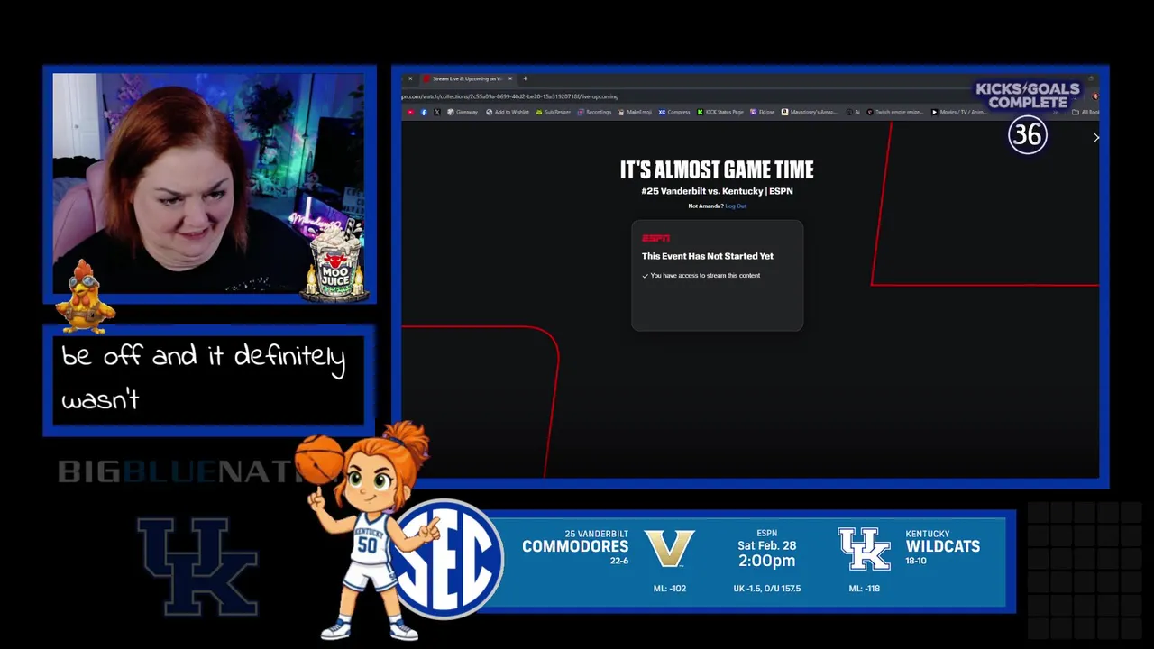Viewport: 1154px width, 649px height.
Task: Focus the browser address bar URL
Action: (510, 96)
